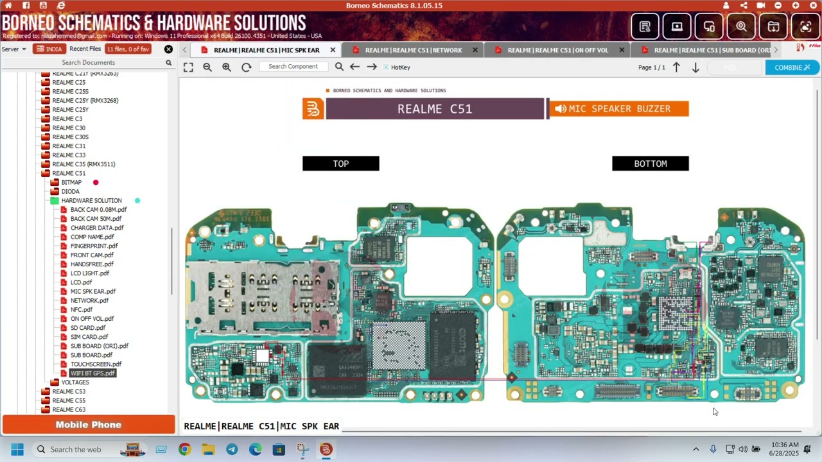Go to previous page with up arrow
This screenshot has width=822, height=462.
(x=676, y=67)
